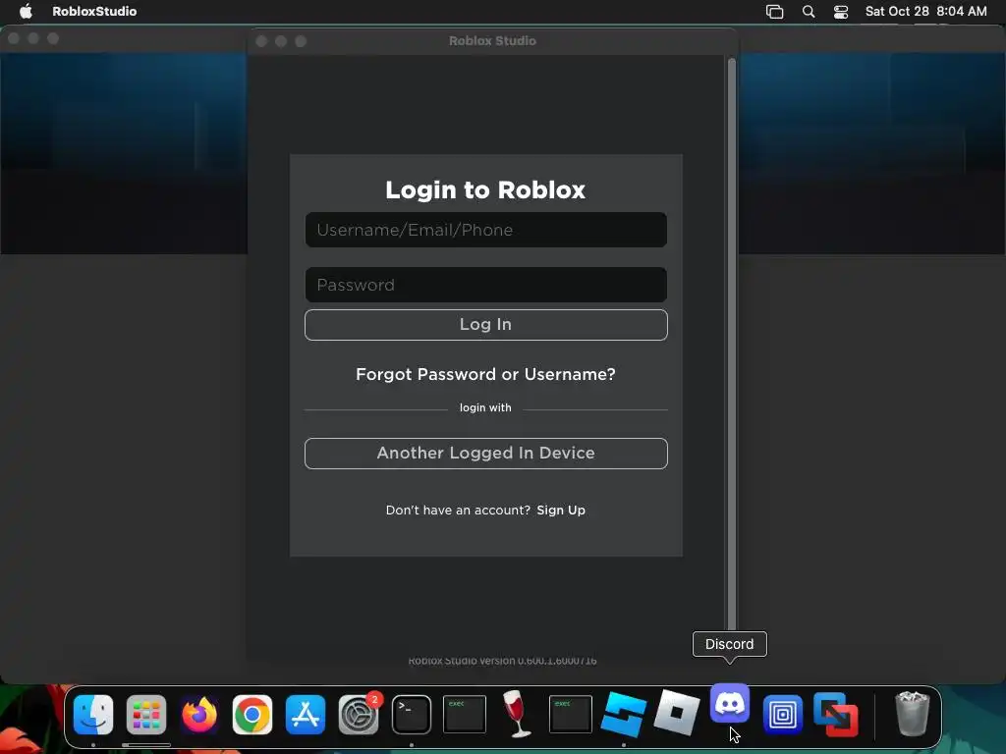Open the Trash in the dock
The height and width of the screenshot is (754, 1006).
pyautogui.click(x=912, y=713)
